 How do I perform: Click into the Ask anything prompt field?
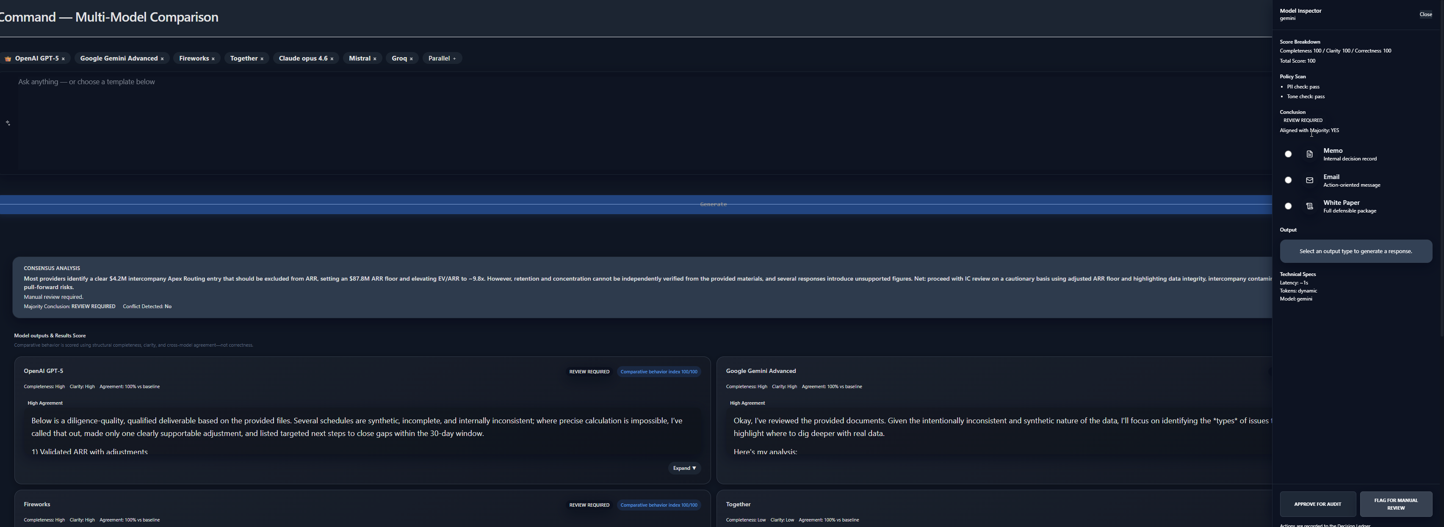click(645, 123)
